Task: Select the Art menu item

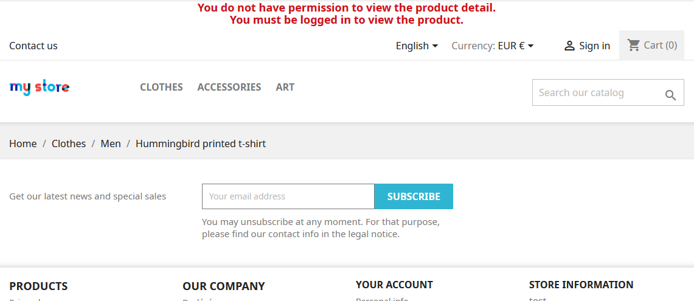Action: [285, 87]
